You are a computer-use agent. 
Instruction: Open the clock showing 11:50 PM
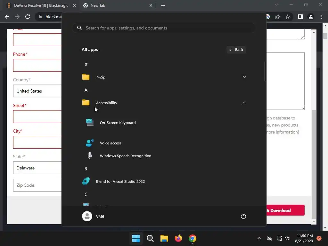coord(304,238)
